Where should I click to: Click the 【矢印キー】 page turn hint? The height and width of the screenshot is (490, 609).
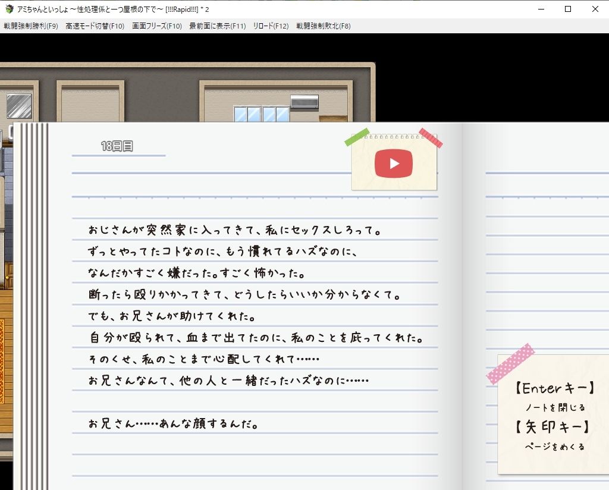pyautogui.click(x=554, y=427)
